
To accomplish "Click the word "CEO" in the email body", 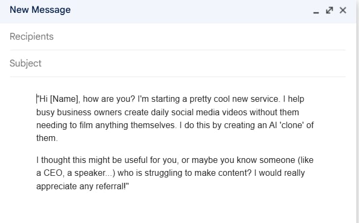I will [x=55, y=173].
